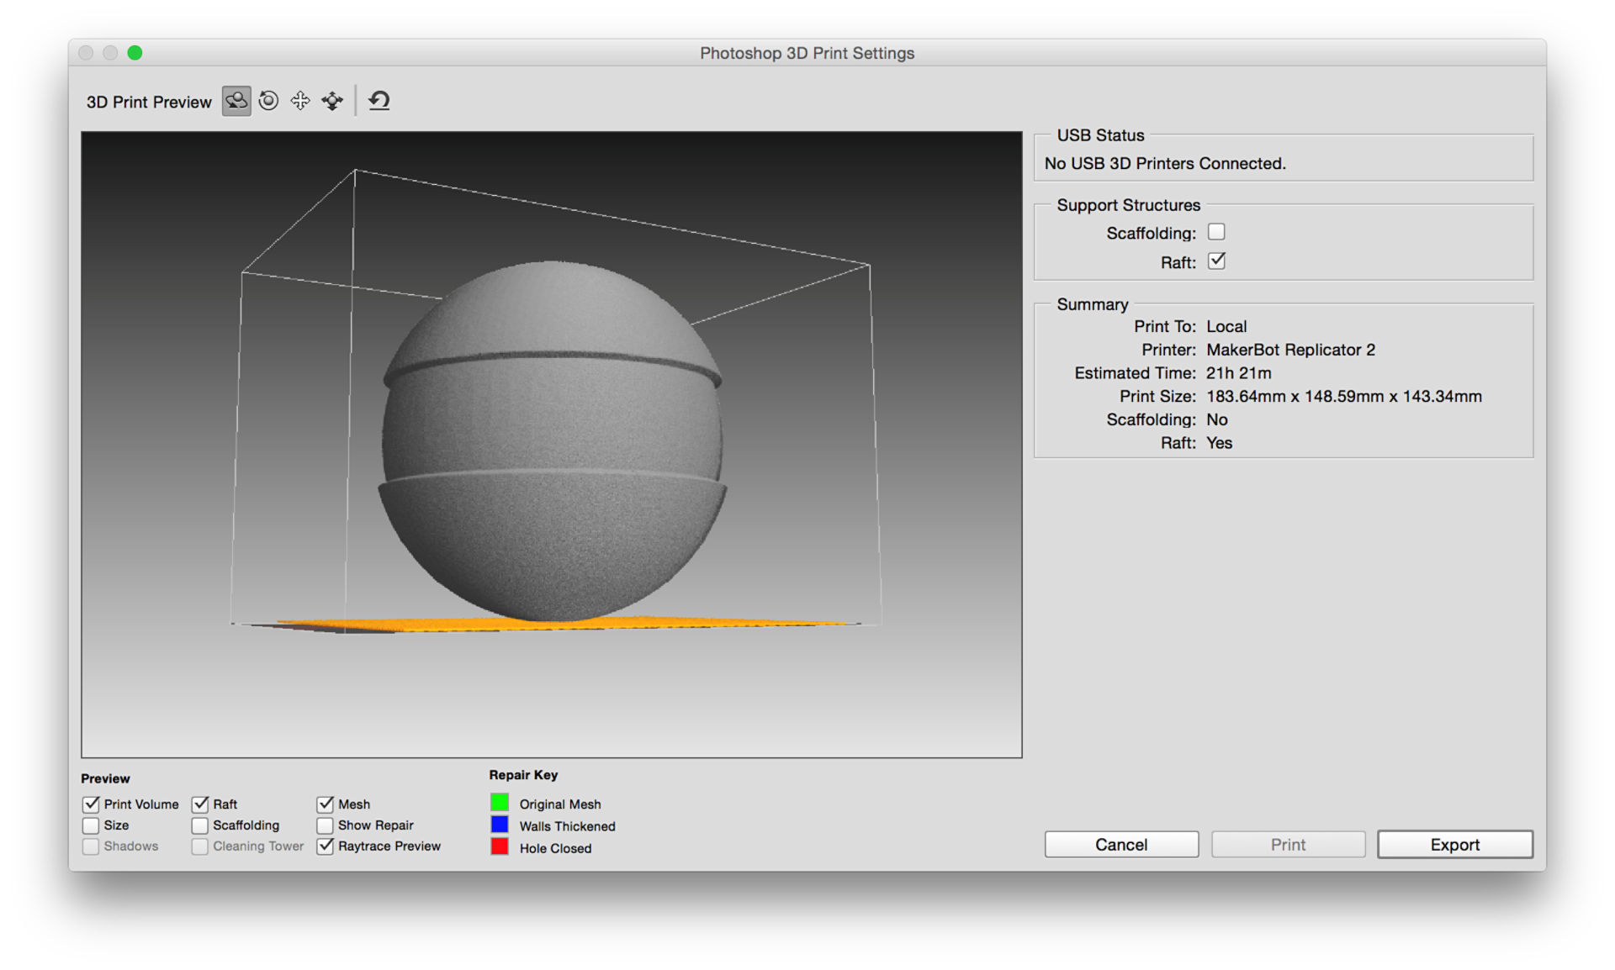
Task: Enable Scaffolding under Support Structures
Action: (1216, 231)
